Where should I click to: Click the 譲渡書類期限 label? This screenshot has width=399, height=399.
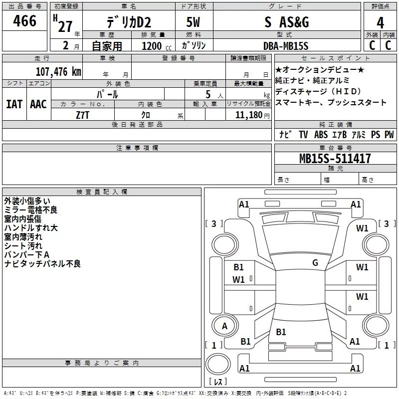(x=248, y=58)
